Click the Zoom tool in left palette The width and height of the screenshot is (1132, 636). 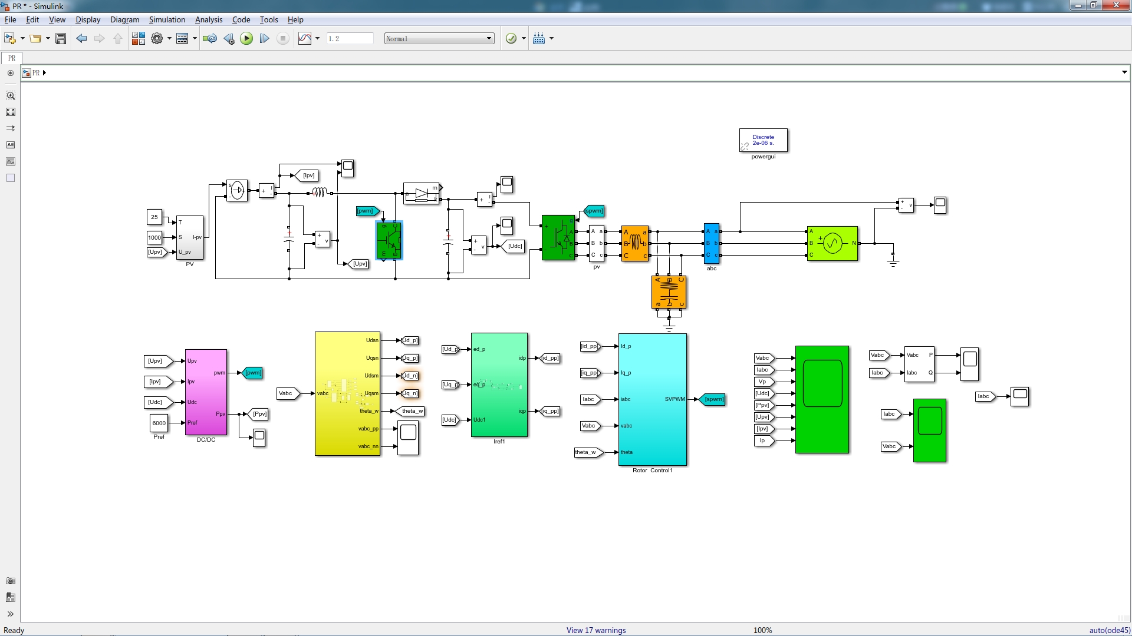pos(10,95)
